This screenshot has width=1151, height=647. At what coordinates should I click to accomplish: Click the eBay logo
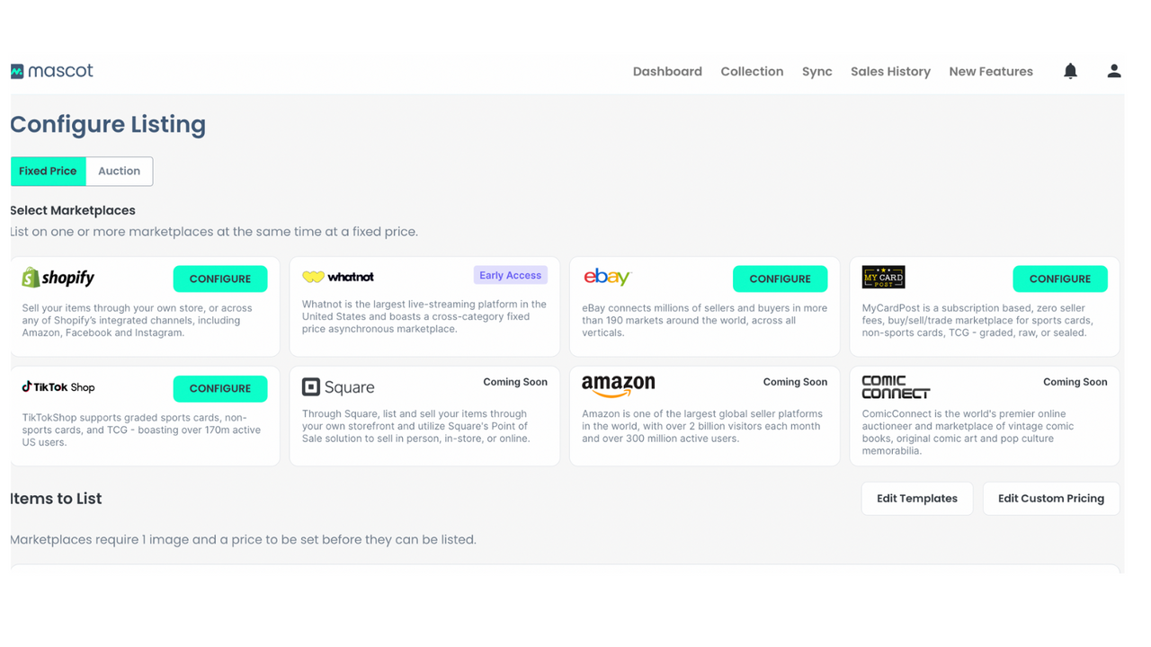click(x=607, y=277)
